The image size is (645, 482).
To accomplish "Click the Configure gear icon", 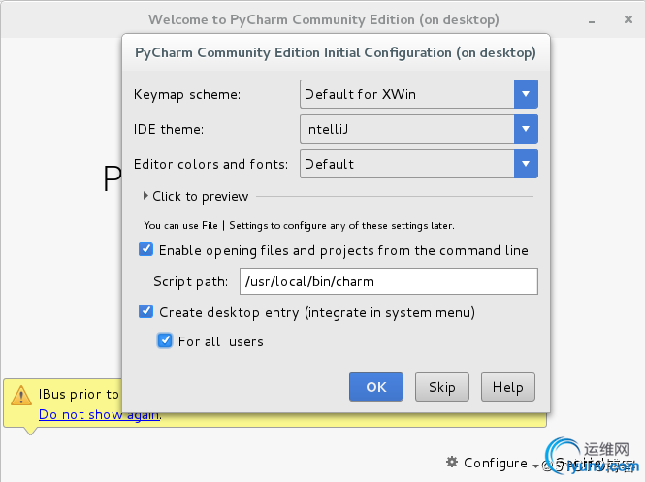I will point(452,462).
